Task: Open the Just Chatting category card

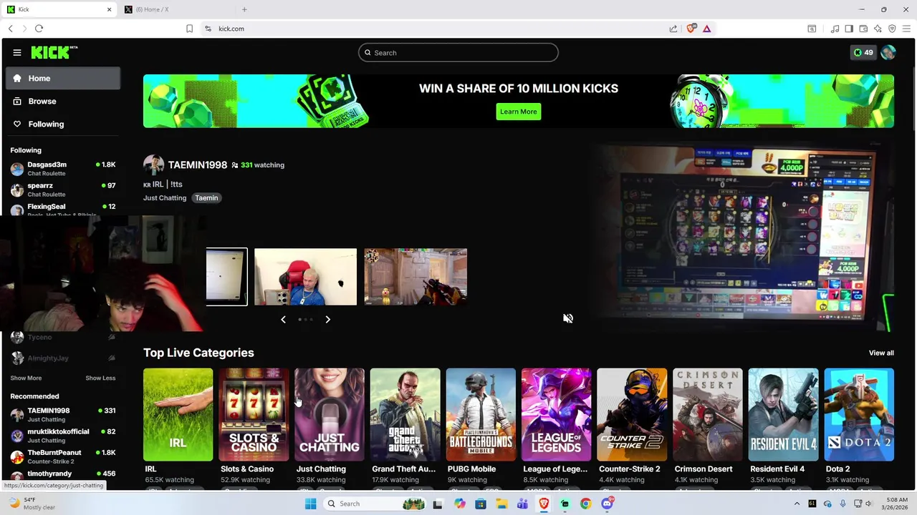Action: [330, 415]
